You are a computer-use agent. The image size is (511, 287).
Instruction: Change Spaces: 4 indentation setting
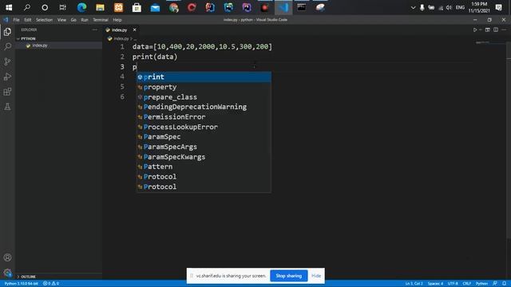435,284
